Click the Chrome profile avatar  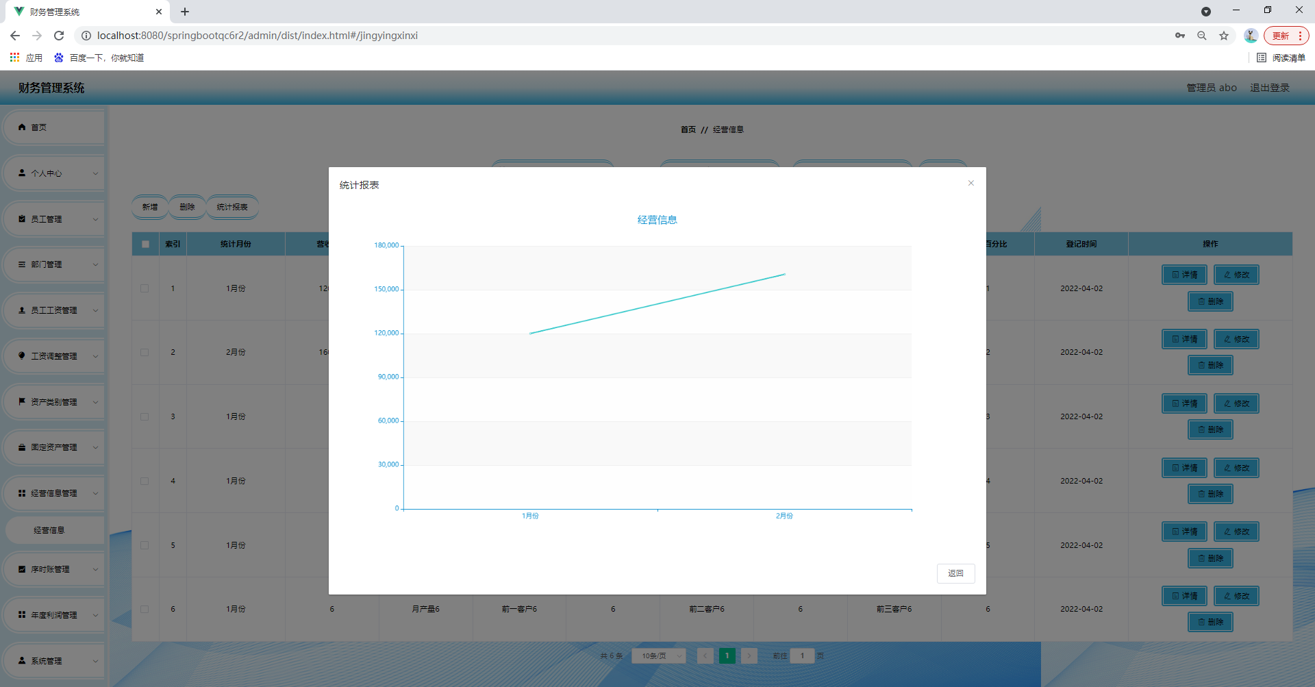(1251, 36)
